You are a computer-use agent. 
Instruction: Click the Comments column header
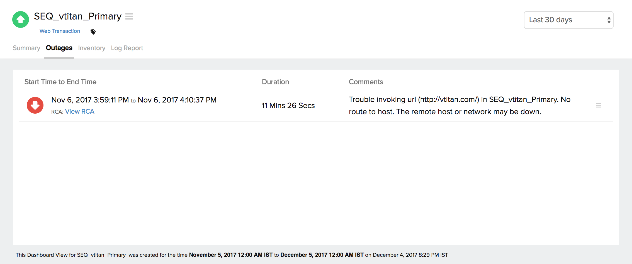(x=366, y=82)
